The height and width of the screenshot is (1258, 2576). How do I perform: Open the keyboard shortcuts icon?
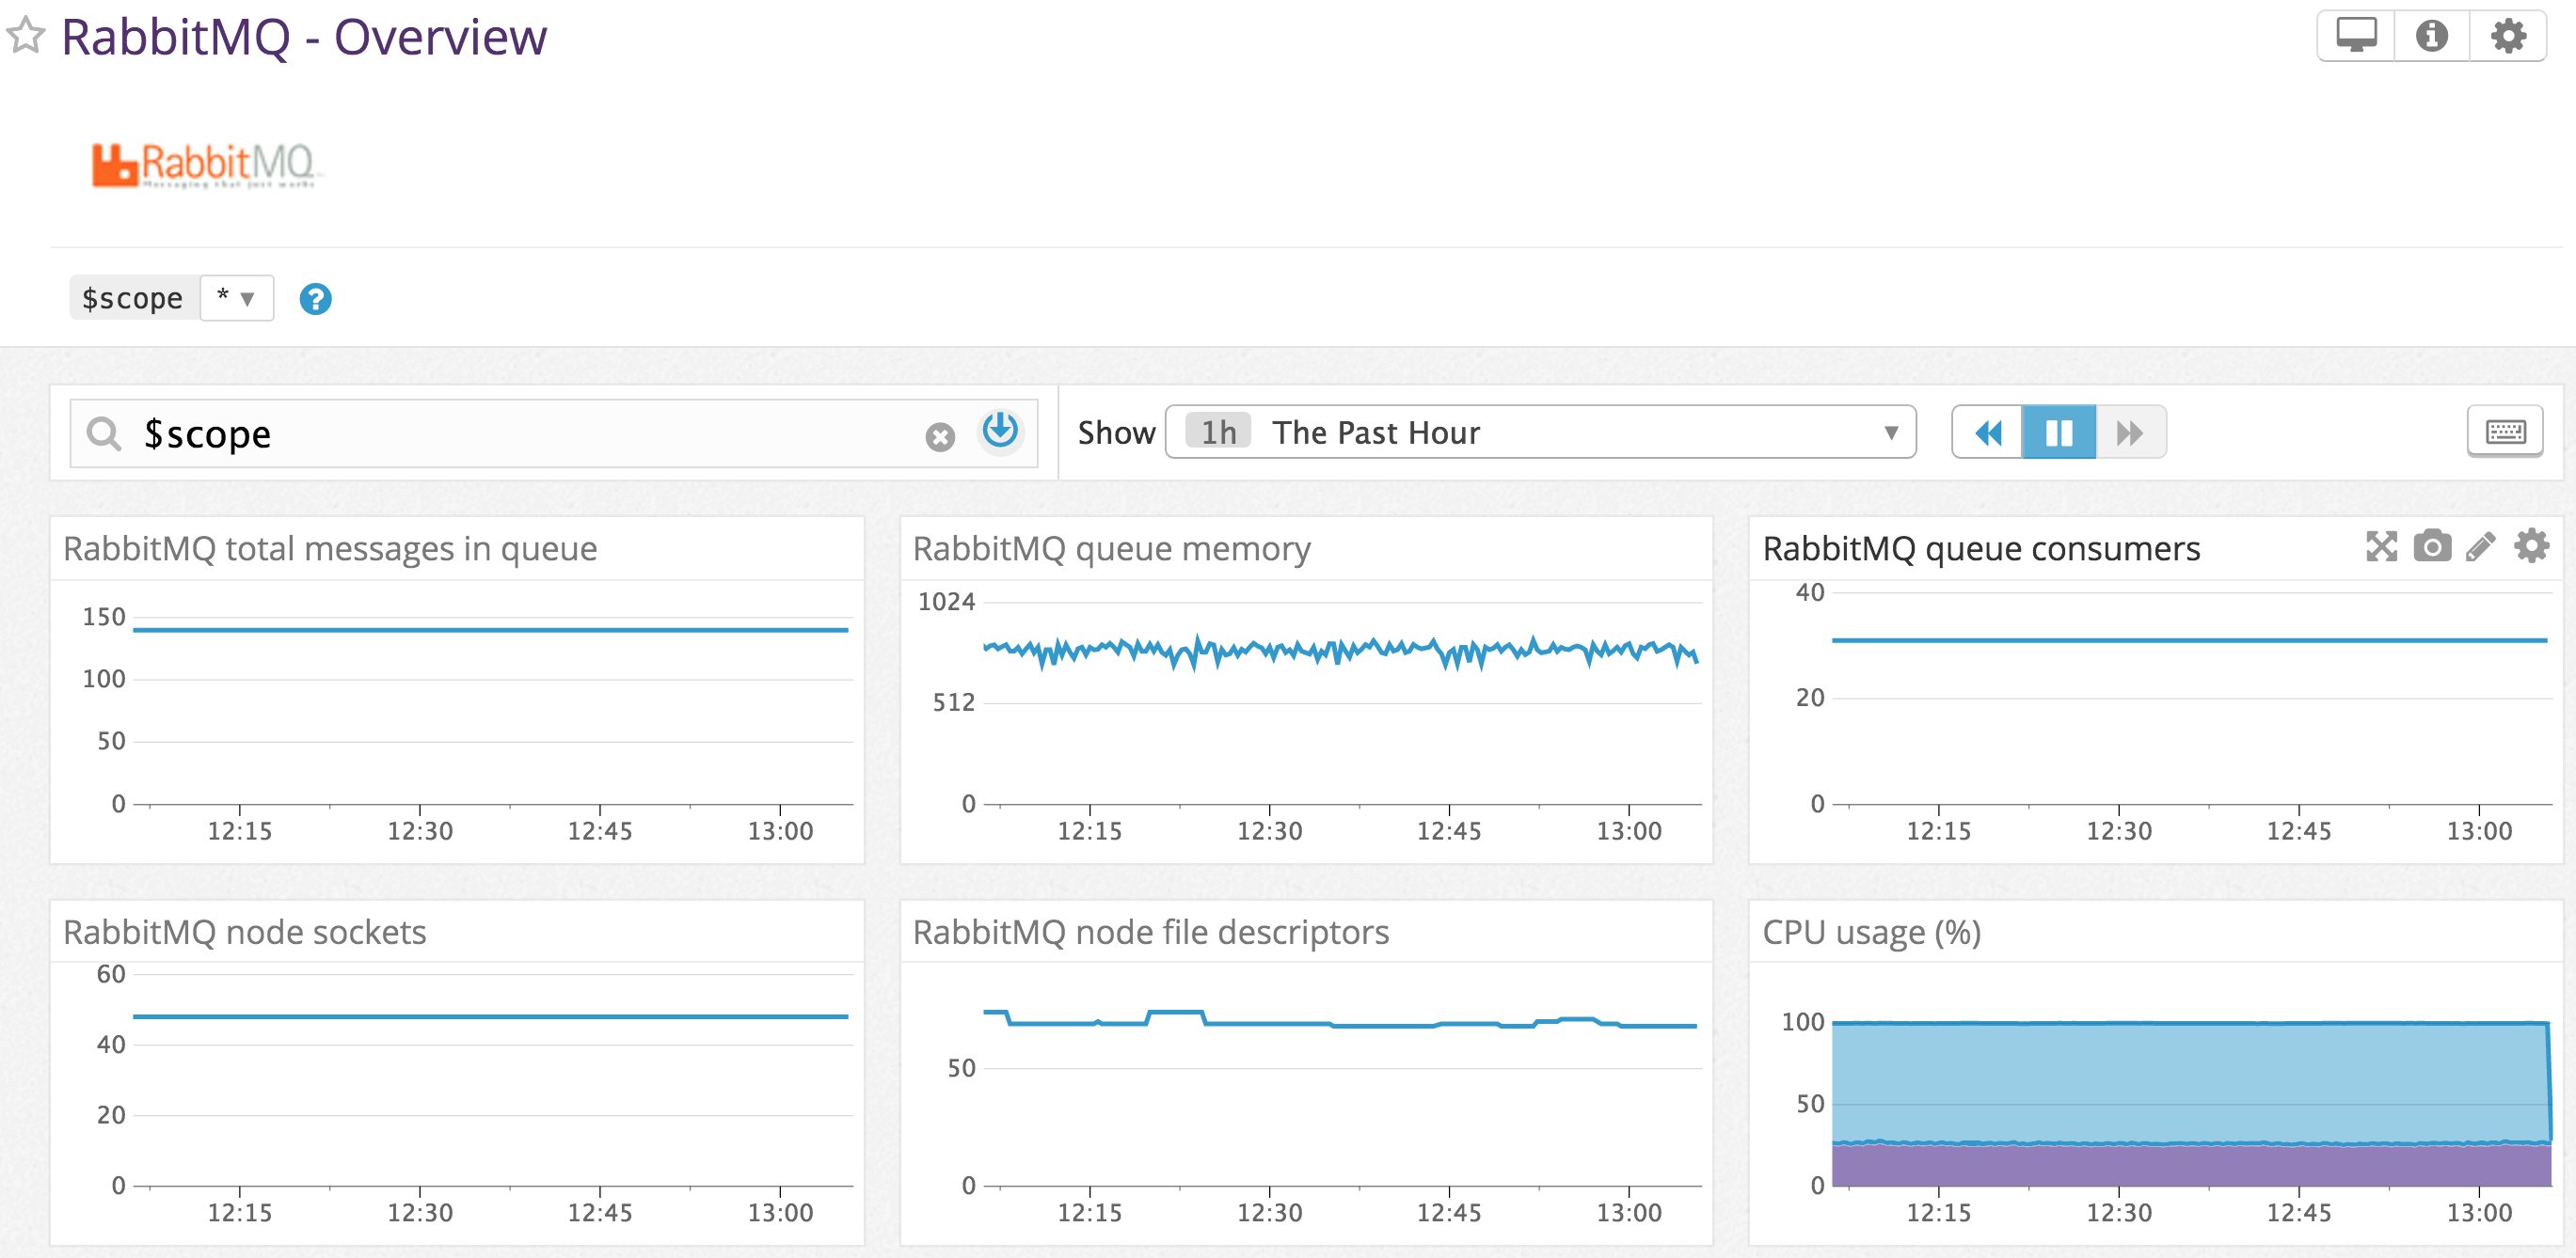point(2504,432)
